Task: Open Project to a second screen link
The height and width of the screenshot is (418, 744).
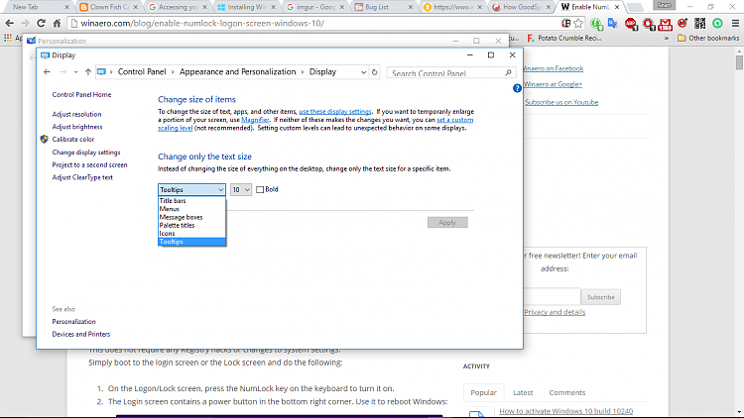Action: (89, 165)
